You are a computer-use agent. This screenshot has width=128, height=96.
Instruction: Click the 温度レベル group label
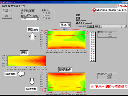[x=45, y=10]
